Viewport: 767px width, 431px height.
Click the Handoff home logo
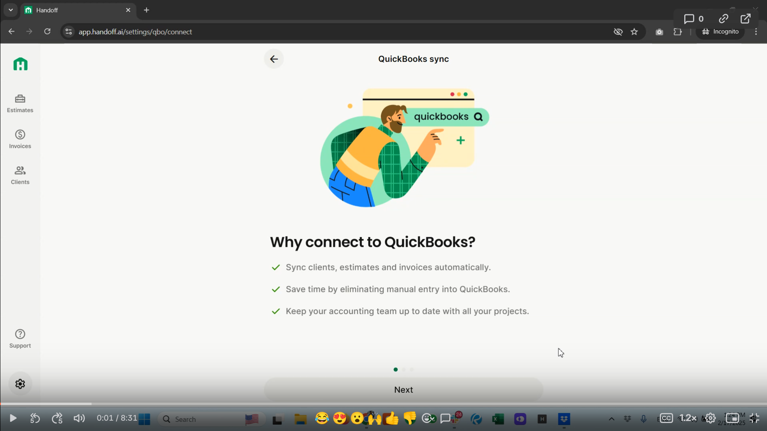[20, 64]
